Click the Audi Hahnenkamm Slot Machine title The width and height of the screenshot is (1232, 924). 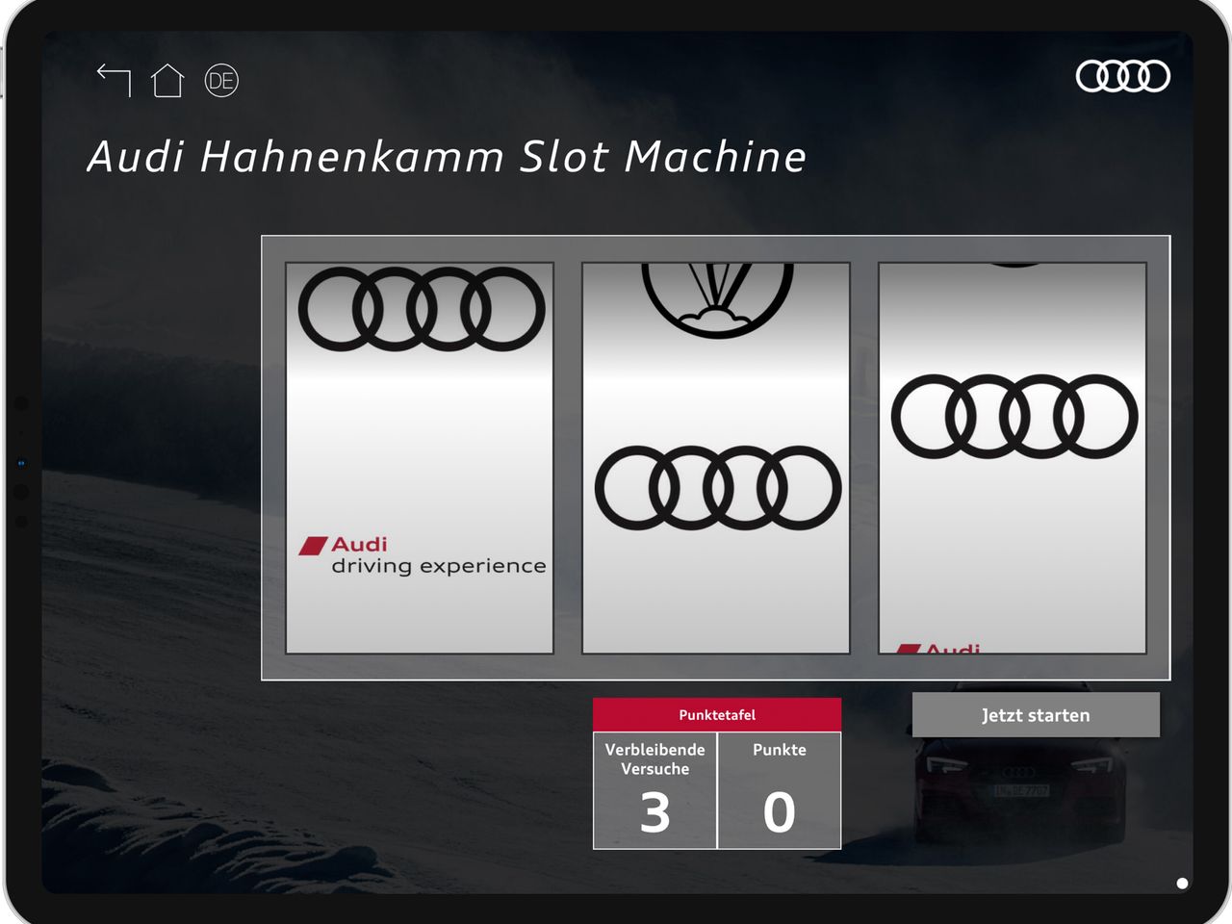pos(447,157)
